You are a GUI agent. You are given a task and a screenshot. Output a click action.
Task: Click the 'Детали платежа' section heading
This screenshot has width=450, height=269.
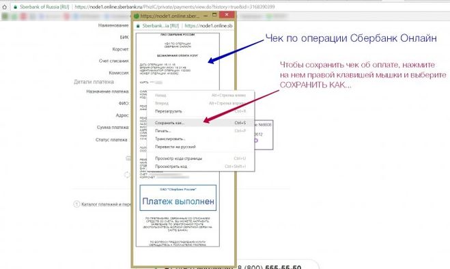(94, 82)
